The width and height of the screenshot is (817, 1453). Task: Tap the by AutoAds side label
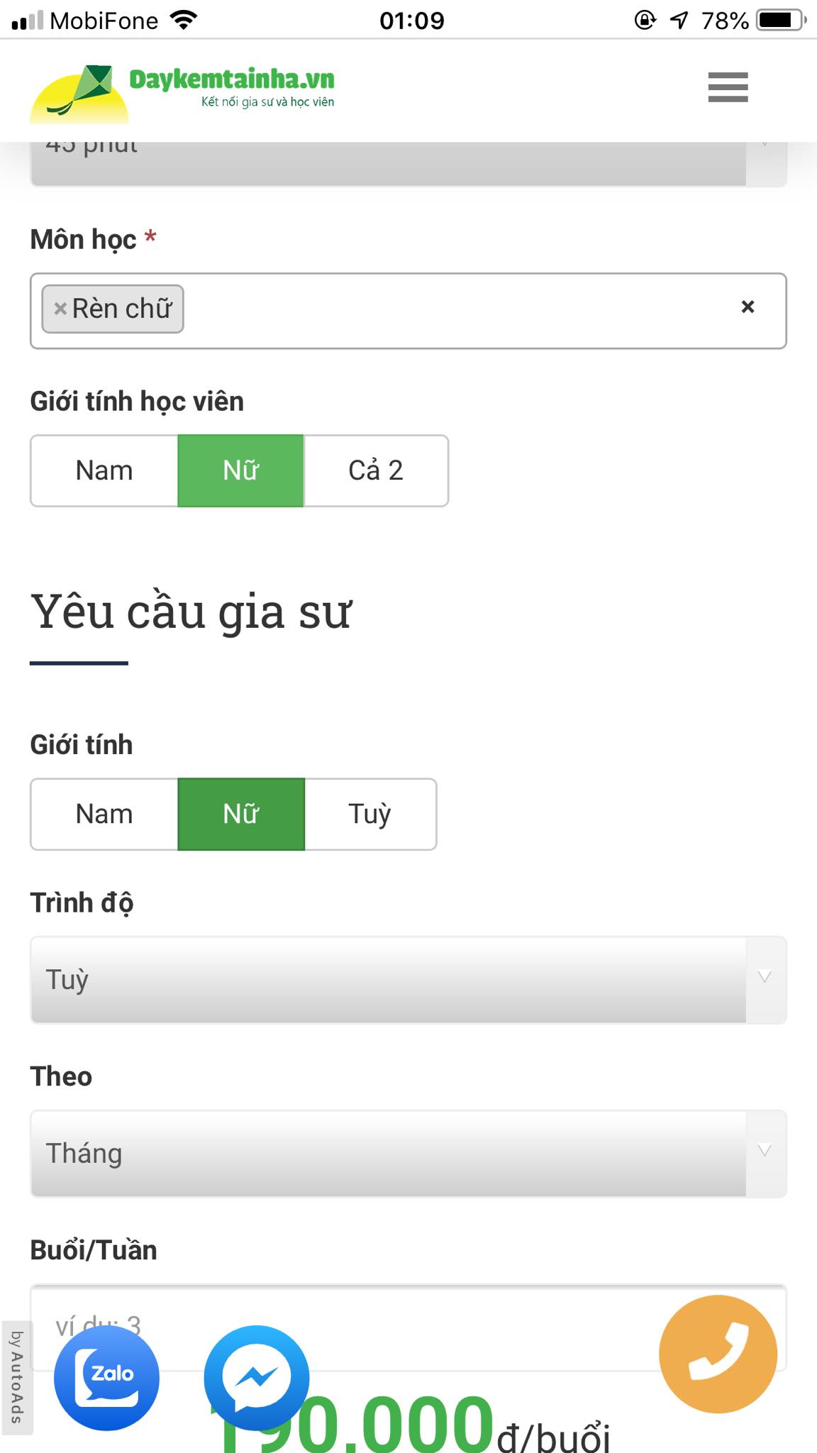pyautogui.click(x=16, y=1377)
